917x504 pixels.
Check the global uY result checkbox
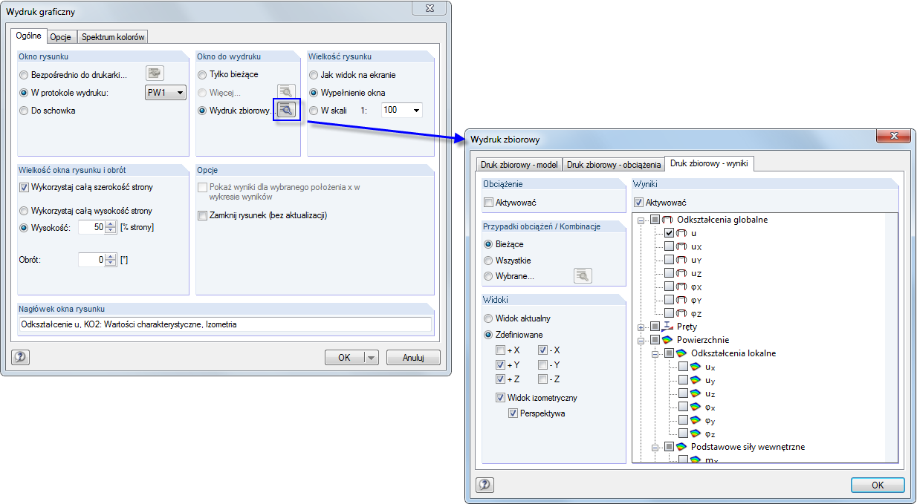point(669,260)
